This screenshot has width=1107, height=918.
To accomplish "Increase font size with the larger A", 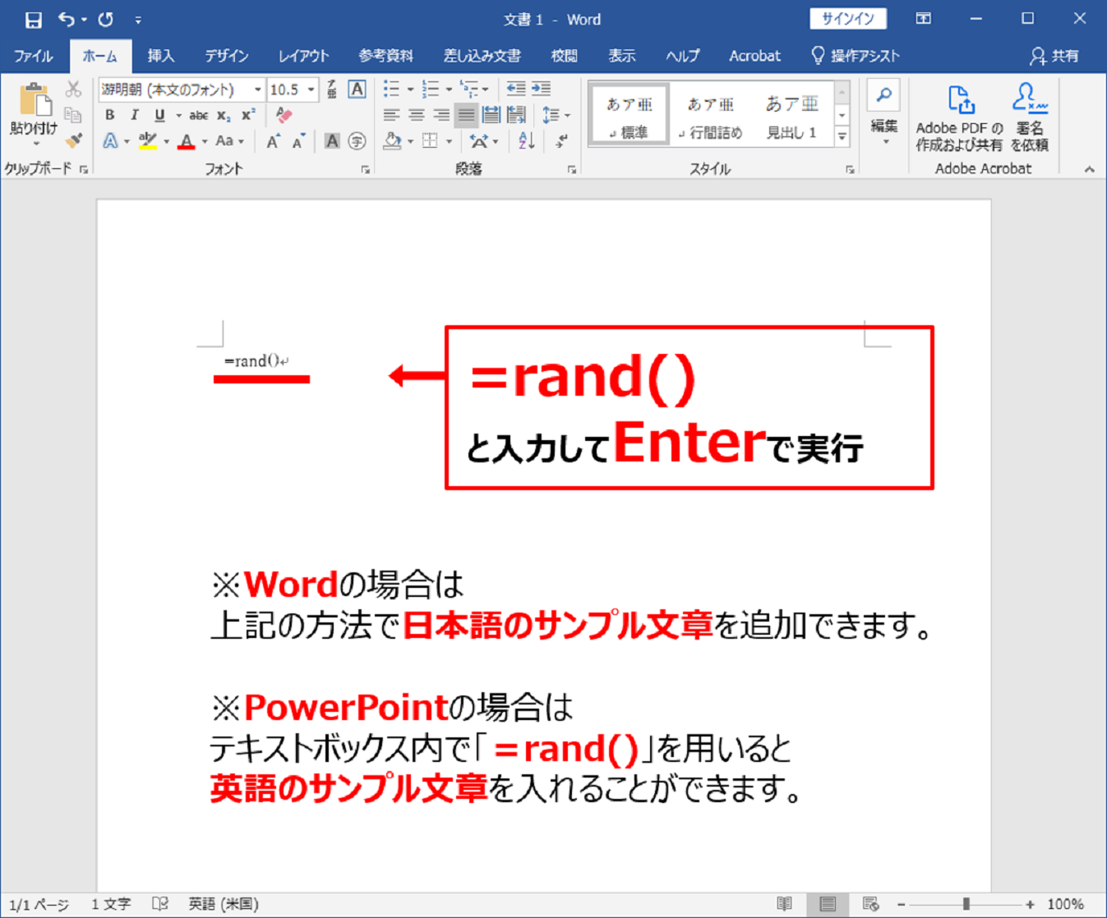I will pyautogui.click(x=272, y=141).
